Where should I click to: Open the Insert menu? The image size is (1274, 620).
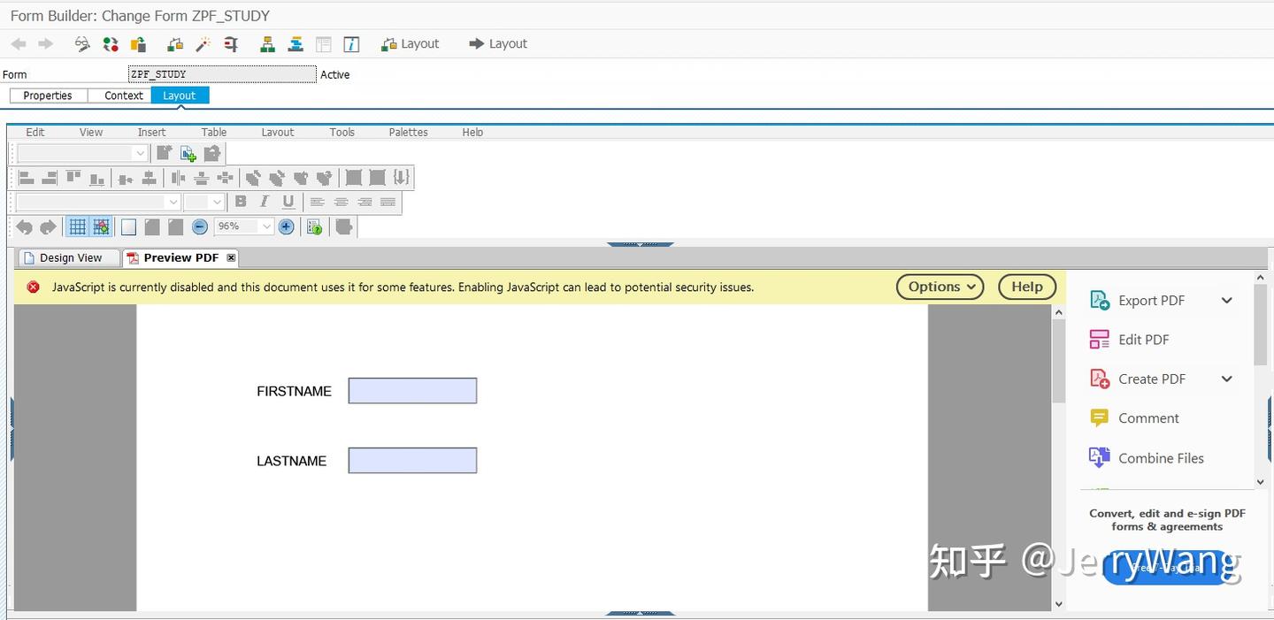(x=150, y=132)
